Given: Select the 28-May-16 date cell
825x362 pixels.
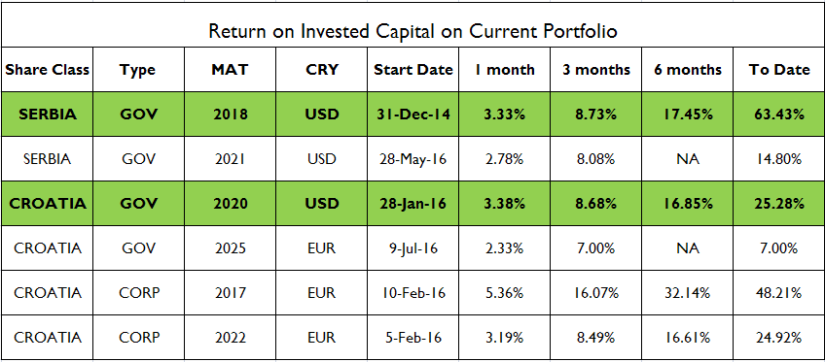Looking at the screenshot, I should click(x=413, y=159).
